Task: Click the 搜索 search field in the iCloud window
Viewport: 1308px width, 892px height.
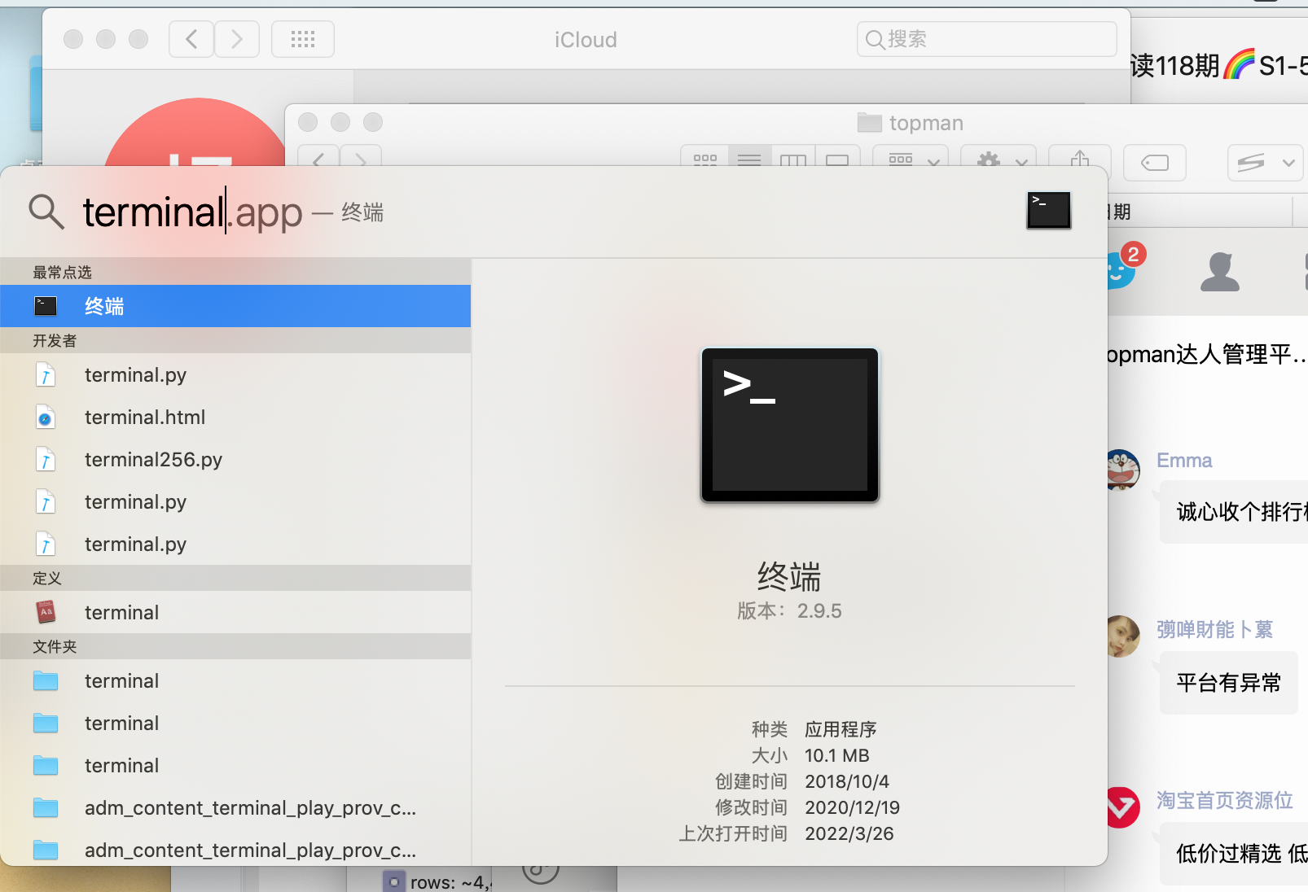Action: pyautogui.click(x=986, y=39)
